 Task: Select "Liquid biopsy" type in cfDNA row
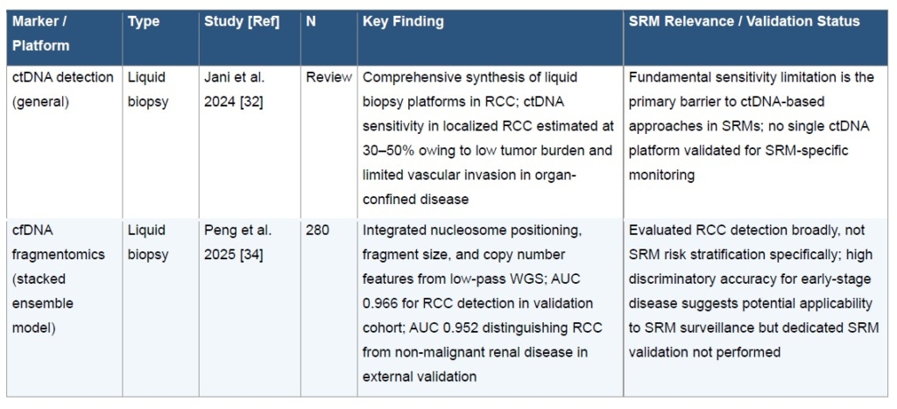pyautogui.click(x=147, y=243)
